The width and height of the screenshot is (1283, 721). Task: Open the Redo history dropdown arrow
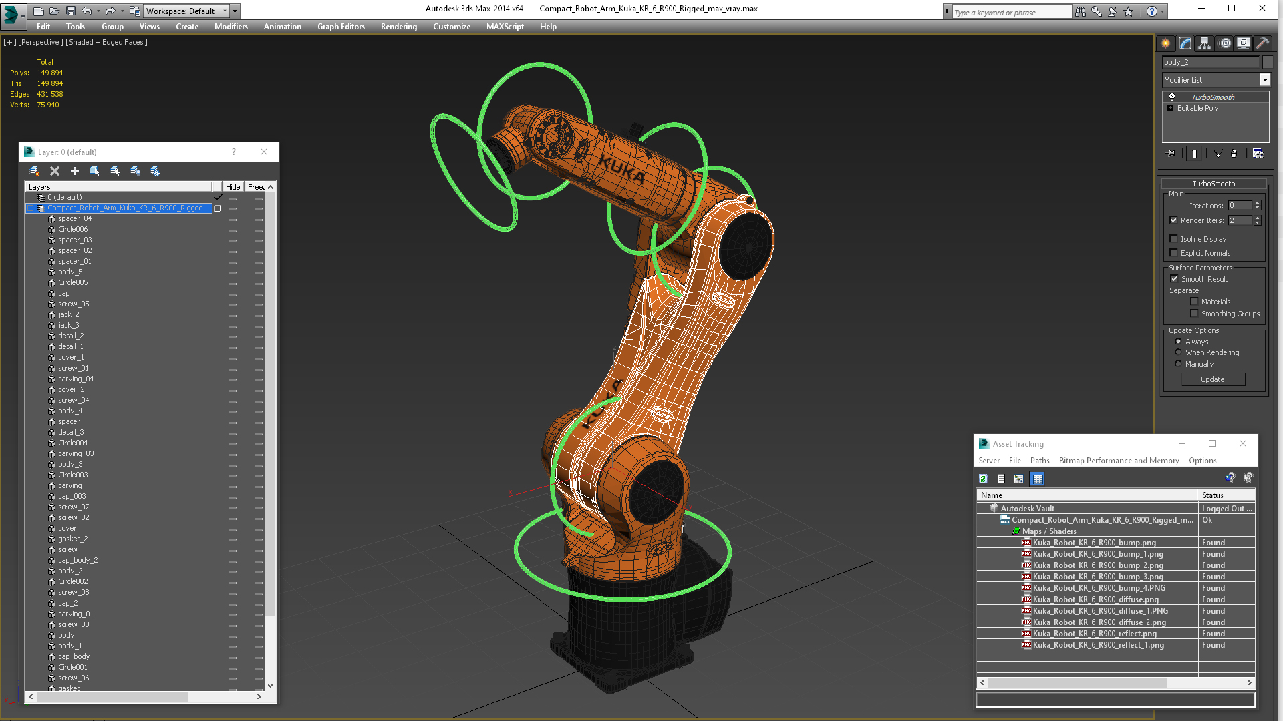tap(122, 11)
